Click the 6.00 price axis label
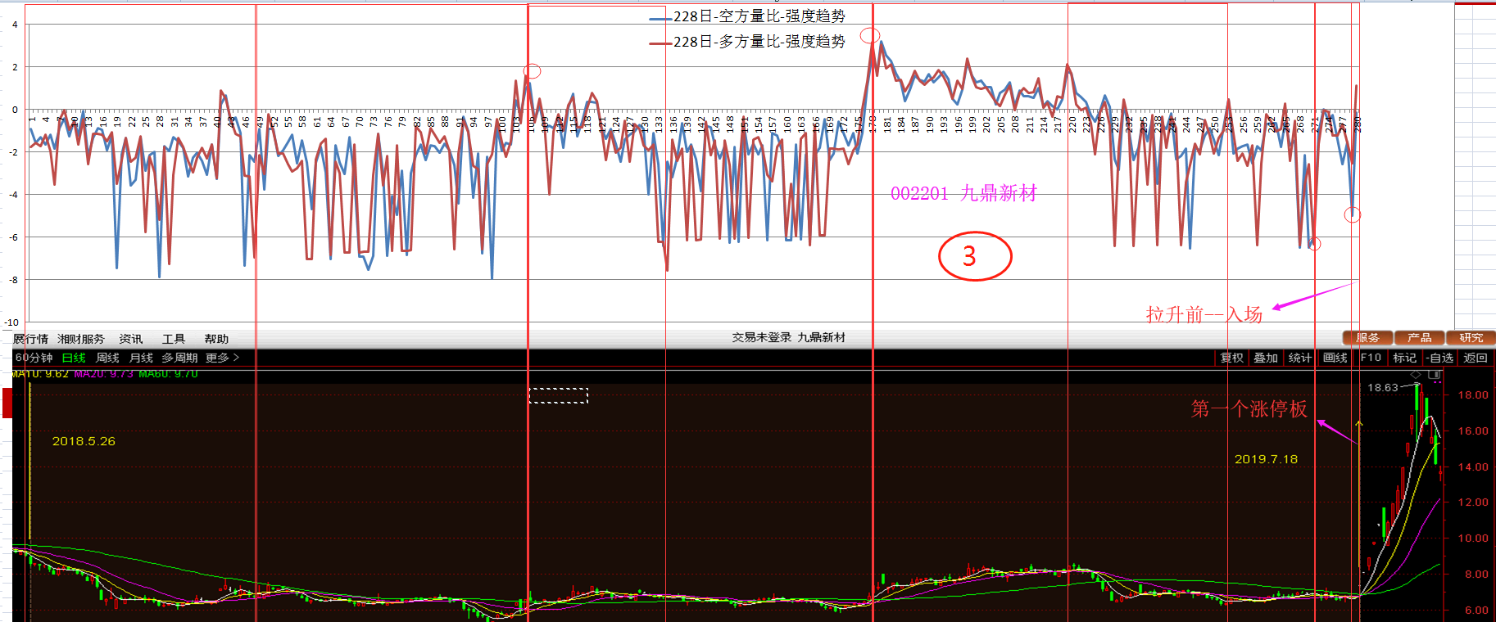1496x622 pixels. click(x=1476, y=611)
